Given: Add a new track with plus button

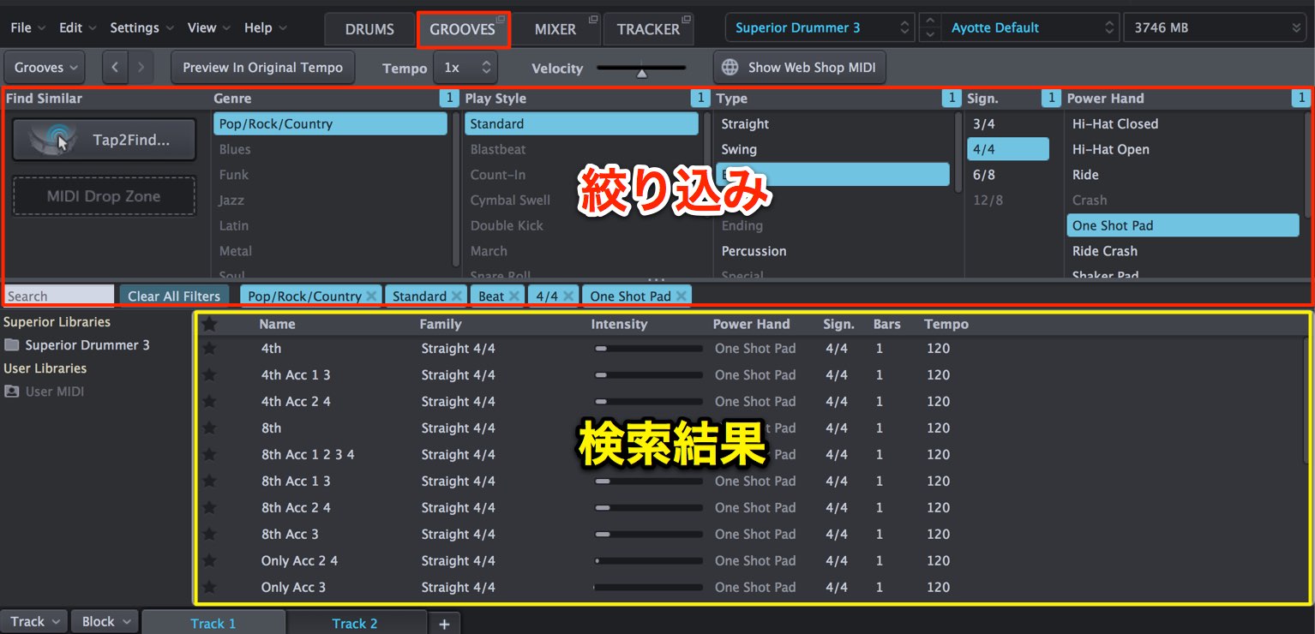Looking at the screenshot, I should (x=444, y=623).
